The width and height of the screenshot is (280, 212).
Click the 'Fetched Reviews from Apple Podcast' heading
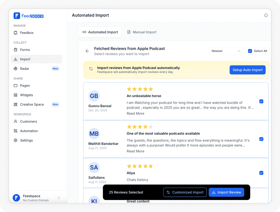point(129,49)
